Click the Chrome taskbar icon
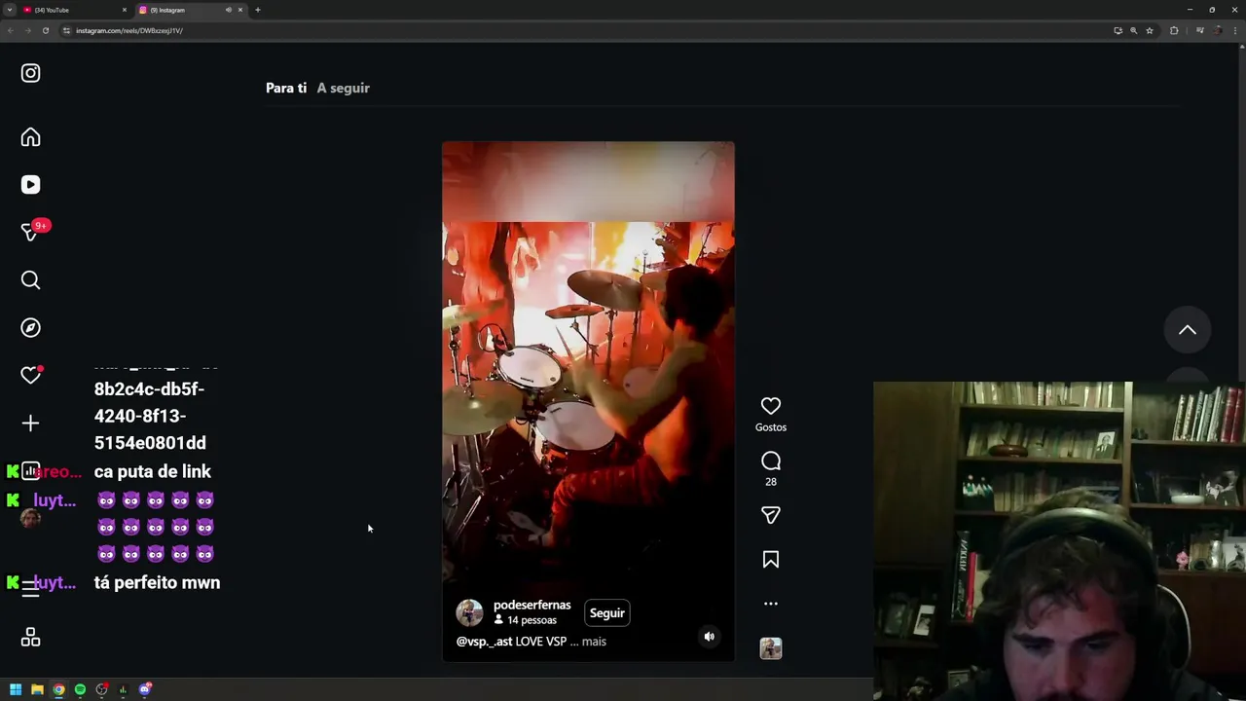The width and height of the screenshot is (1246, 701). click(x=58, y=689)
